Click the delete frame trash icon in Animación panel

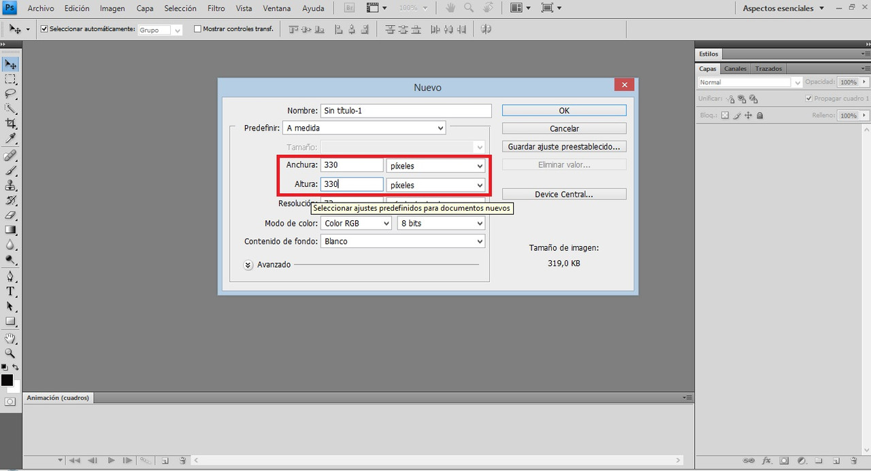(x=182, y=460)
